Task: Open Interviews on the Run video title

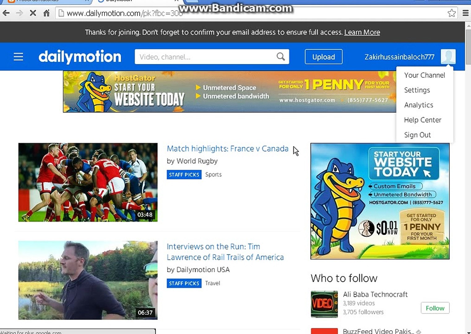Action: (225, 252)
